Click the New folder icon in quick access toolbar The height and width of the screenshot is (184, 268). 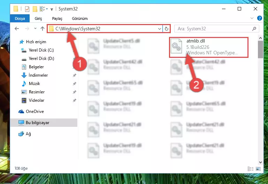tap(35, 9)
